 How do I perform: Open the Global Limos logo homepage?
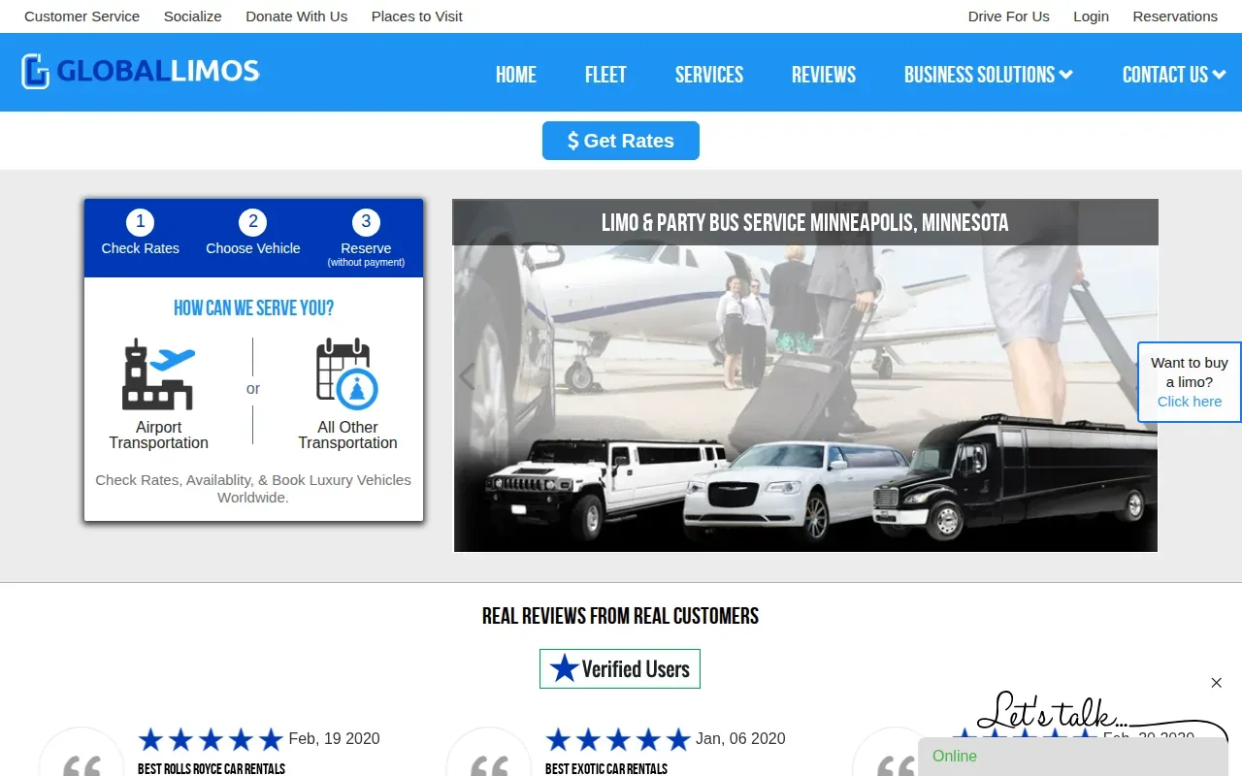pyautogui.click(x=141, y=71)
